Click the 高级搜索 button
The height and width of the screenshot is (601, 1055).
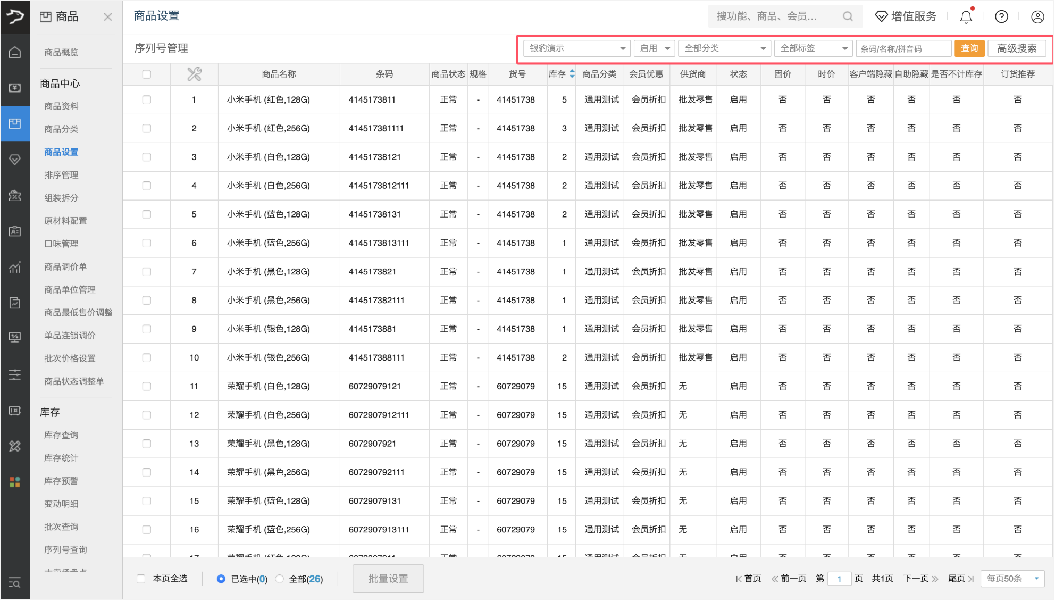pos(1016,48)
